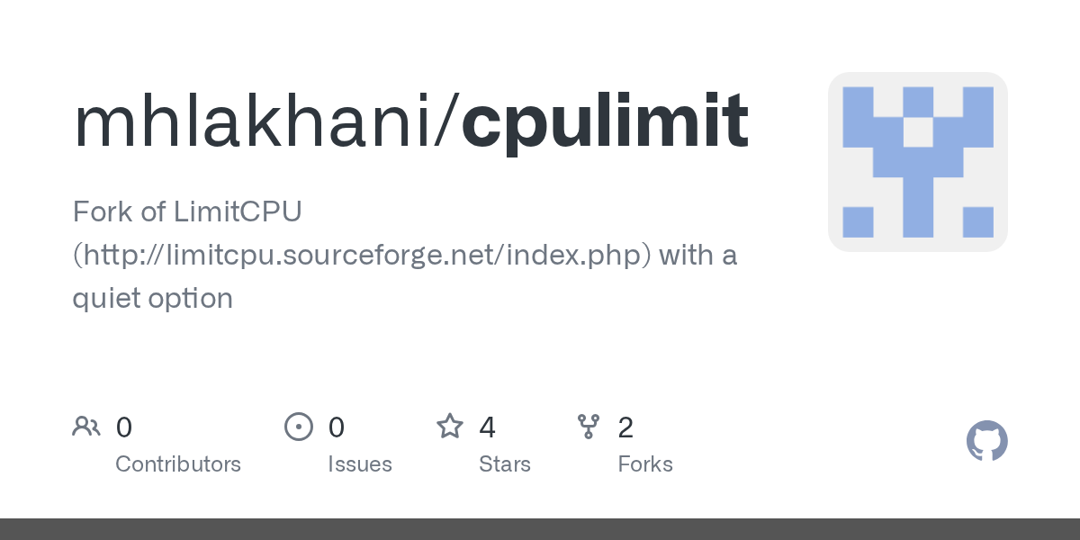Click the GitHub Octocat logo
The height and width of the screenshot is (540, 1080).
pos(986,441)
